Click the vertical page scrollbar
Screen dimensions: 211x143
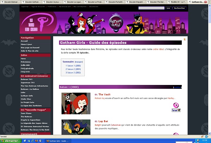point(210,70)
